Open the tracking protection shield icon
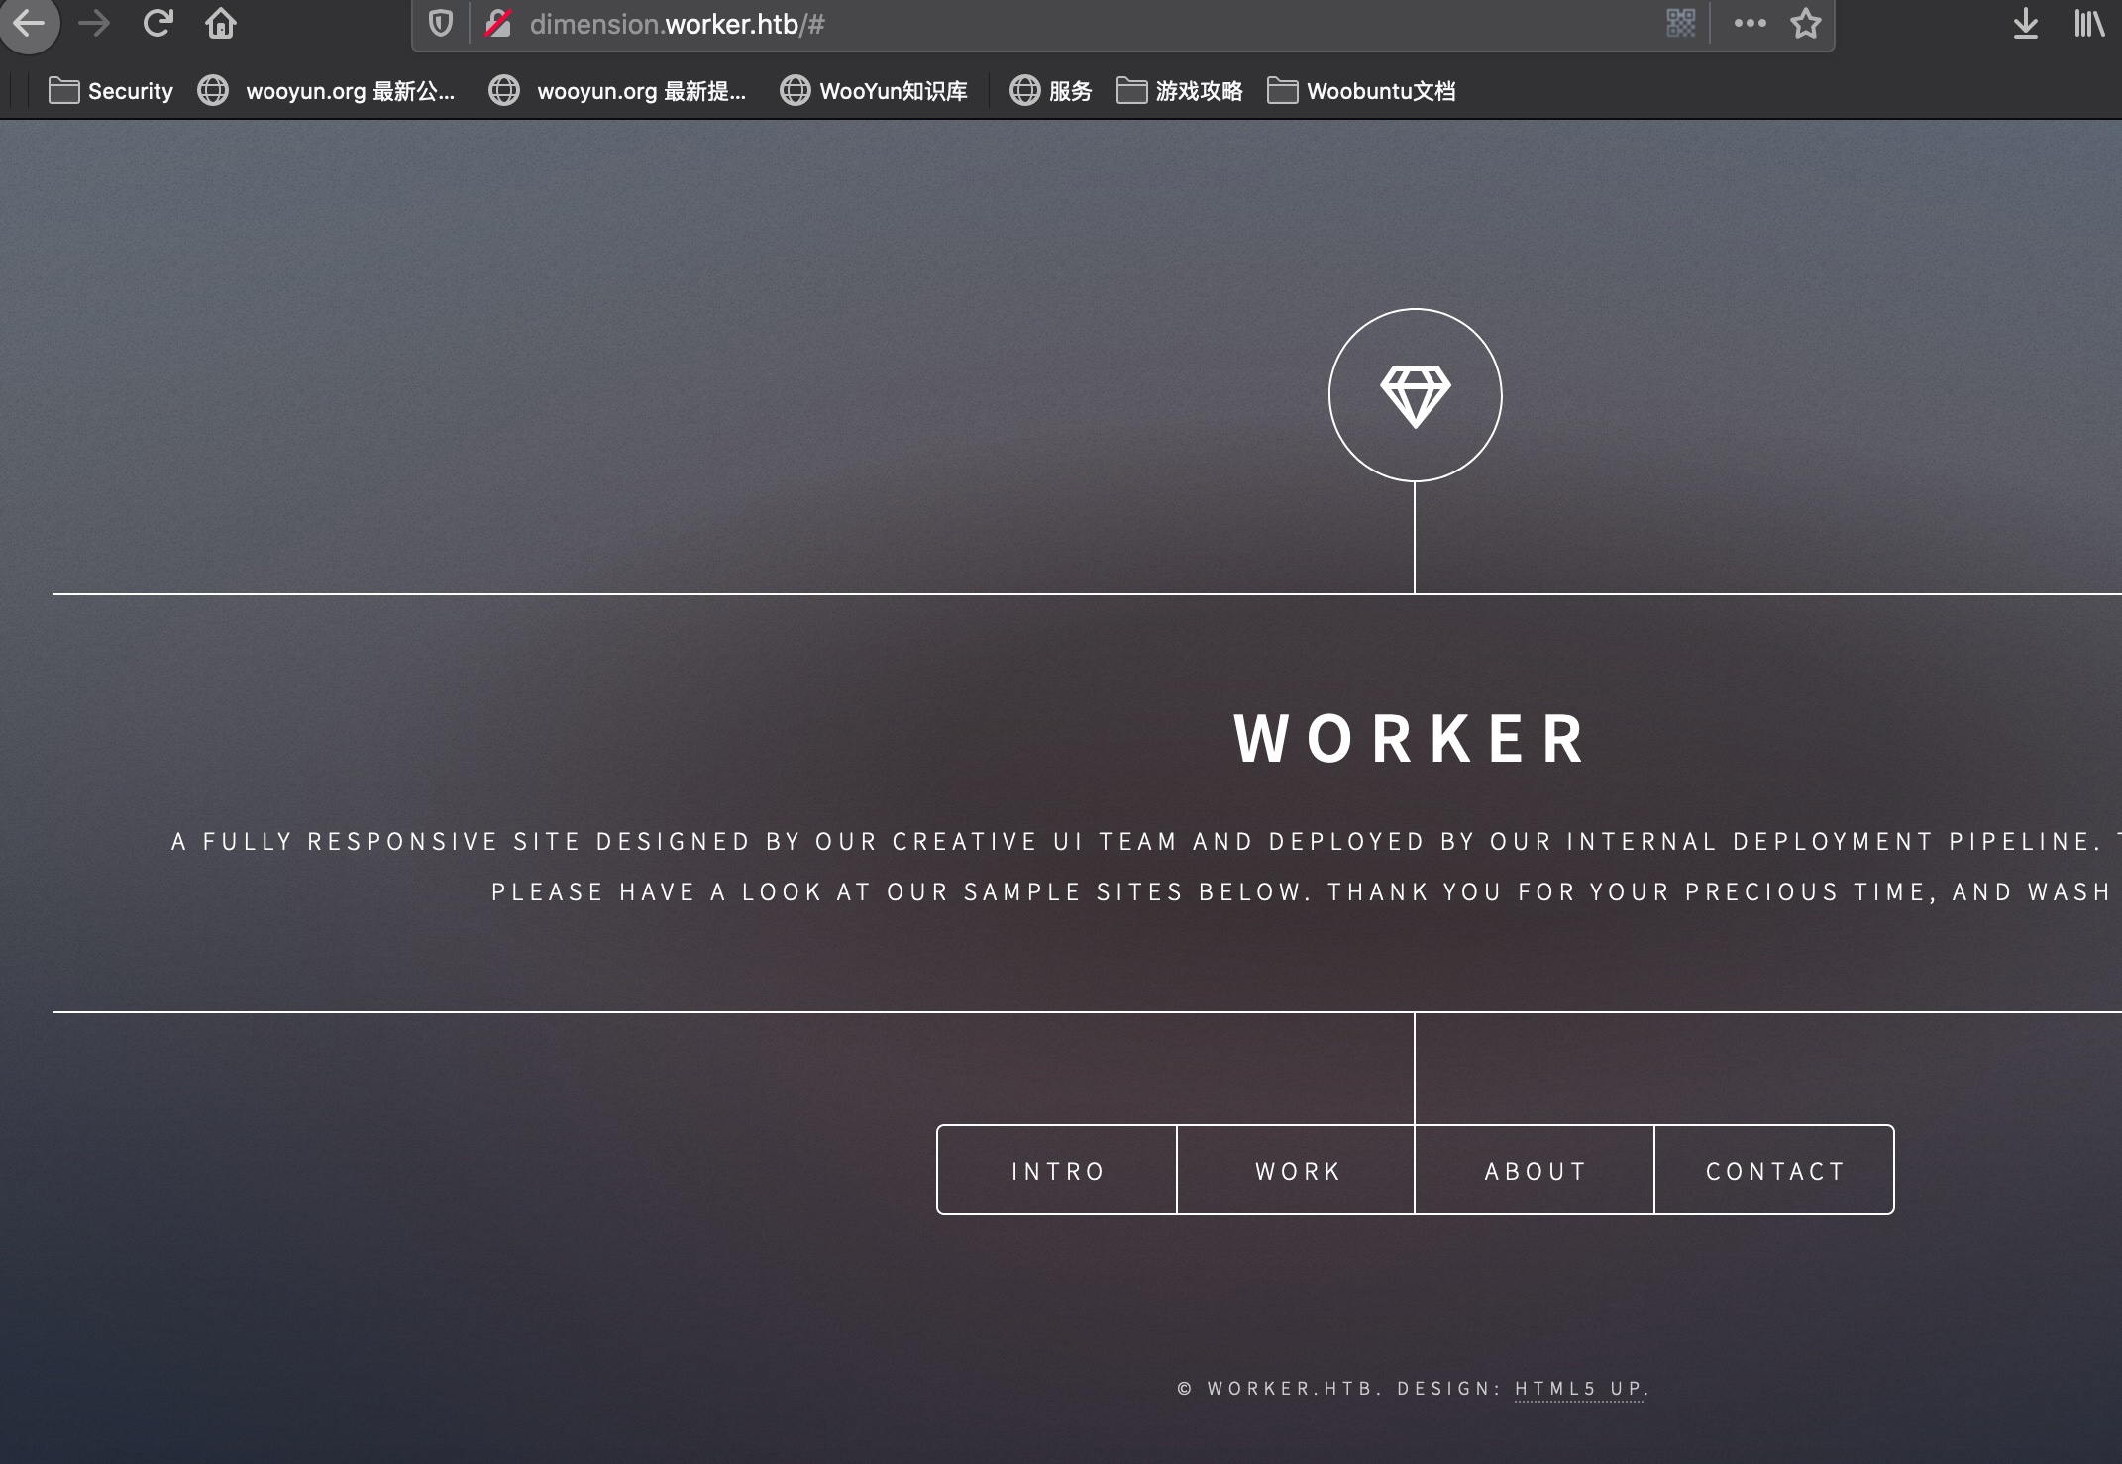The image size is (2122, 1464). [x=441, y=23]
